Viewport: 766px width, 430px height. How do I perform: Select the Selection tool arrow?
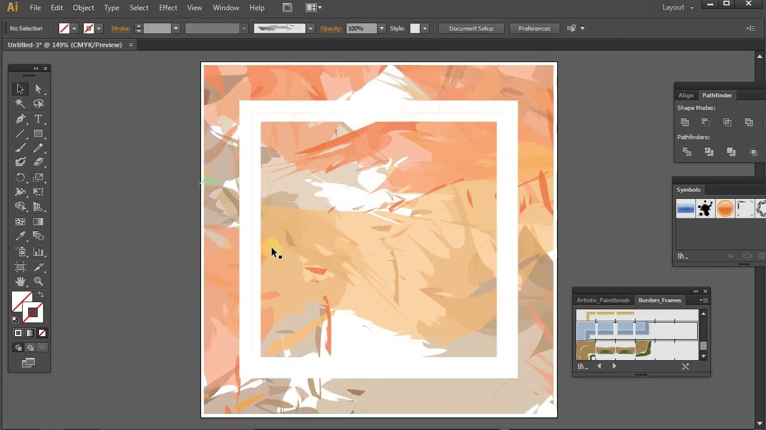tap(20, 89)
